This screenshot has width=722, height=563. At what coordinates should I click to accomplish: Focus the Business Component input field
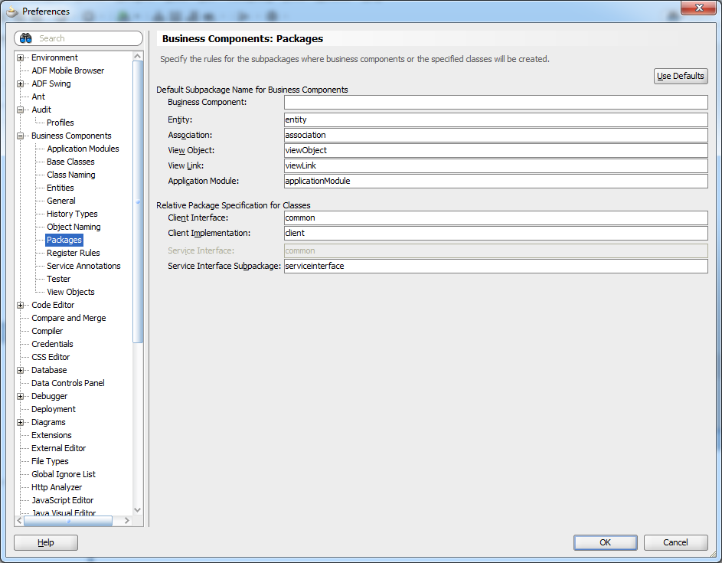tap(495, 101)
